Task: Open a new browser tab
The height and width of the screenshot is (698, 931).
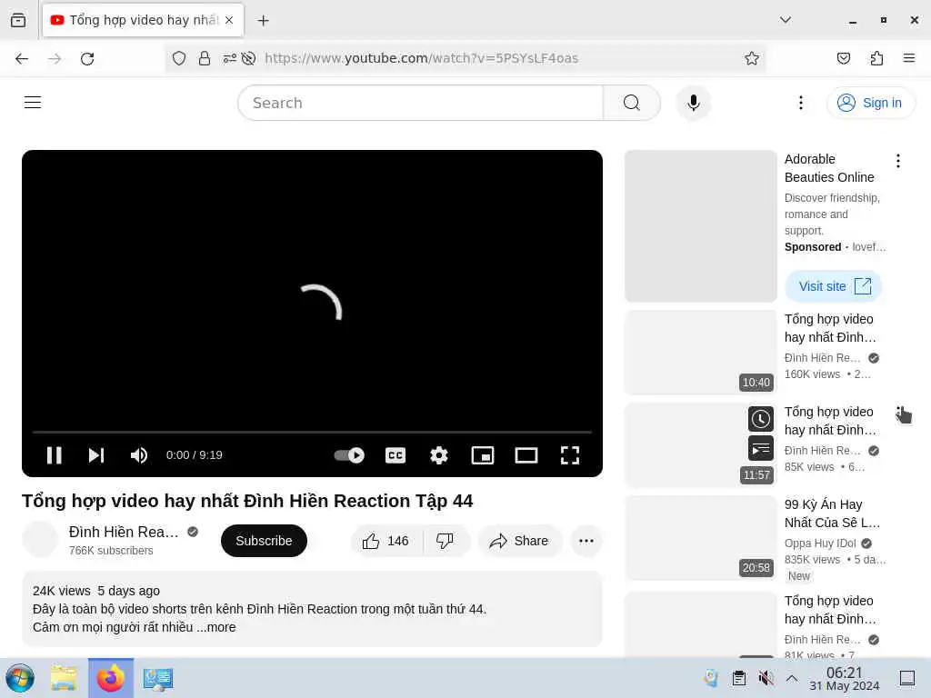Action: [263, 21]
